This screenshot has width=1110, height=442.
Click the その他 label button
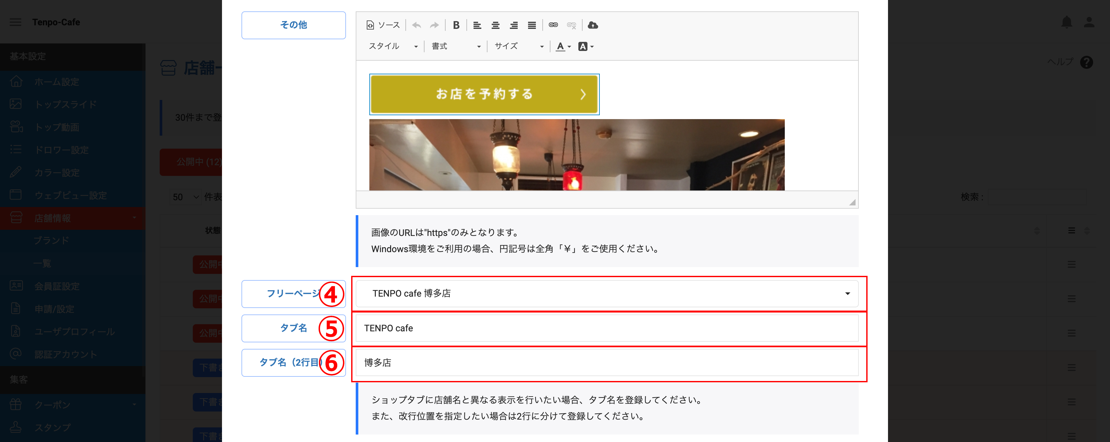coord(293,25)
